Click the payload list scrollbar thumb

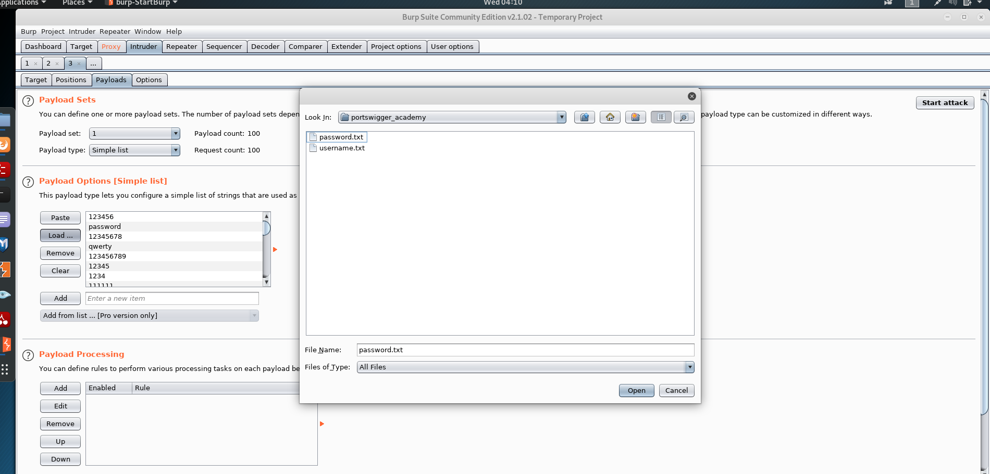tap(266, 228)
